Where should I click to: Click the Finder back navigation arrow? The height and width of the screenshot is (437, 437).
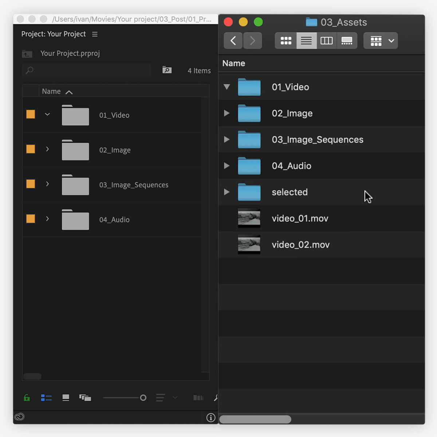pos(233,40)
